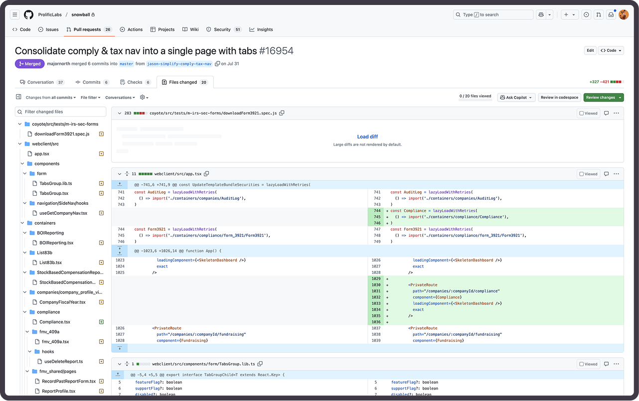This screenshot has width=639, height=401.
Task: Open the notifications inbox icon
Action: point(611,14)
